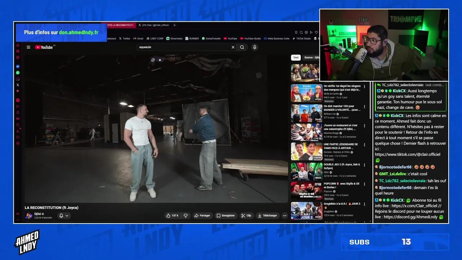Click Partager share button
The width and height of the screenshot is (462, 260).
[202, 216]
